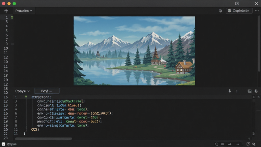Click the code line ending with "Boc();"
The height and width of the screenshot is (147, 261).
[x=69, y=121]
